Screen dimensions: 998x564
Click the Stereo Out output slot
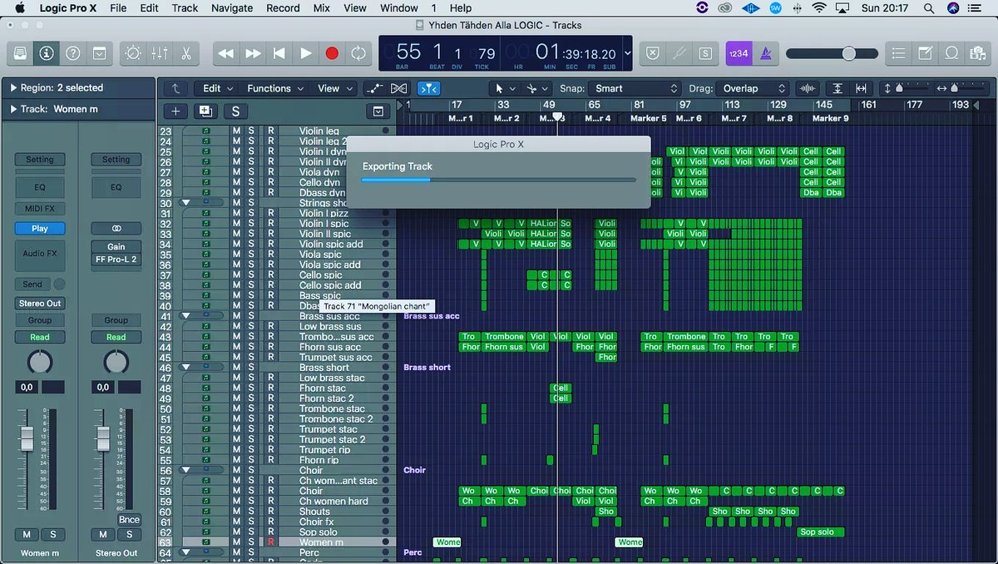tap(39, 304)
